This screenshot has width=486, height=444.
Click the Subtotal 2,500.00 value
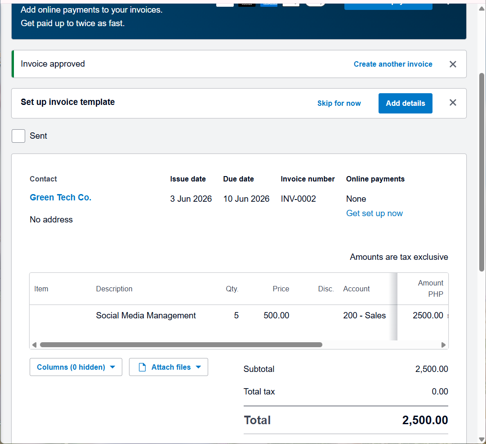(x=432, y=369)
